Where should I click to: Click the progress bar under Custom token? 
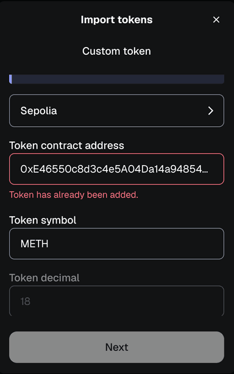pos(116,79)
